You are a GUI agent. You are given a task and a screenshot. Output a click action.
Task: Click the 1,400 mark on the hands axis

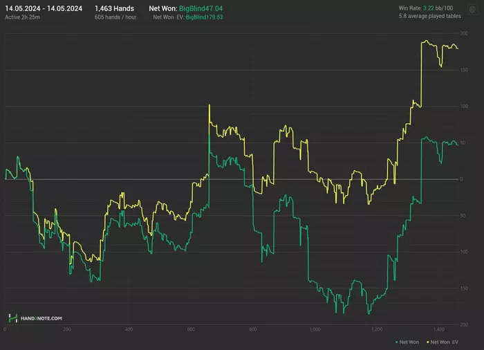click(438, 329)
